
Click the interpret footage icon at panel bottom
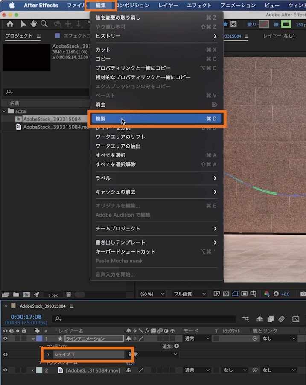[x=6, y=295]
